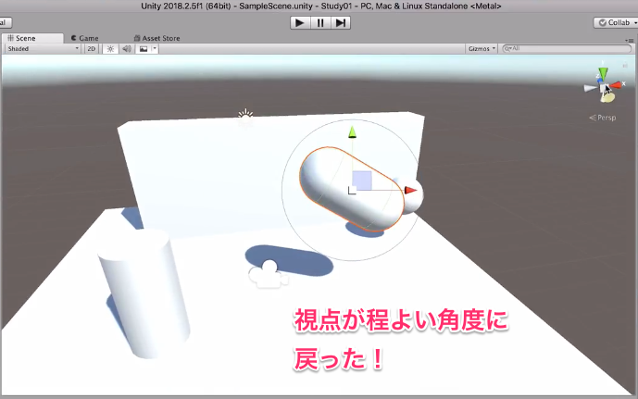This screenshot has width=638, height=399.
Task: Click the red X axis cone of orientation gizmo
Action: click(616, 84)
